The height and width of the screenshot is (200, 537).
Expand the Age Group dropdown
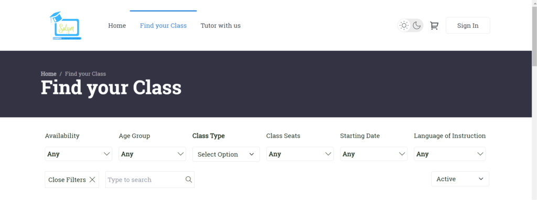[x=153, y=154]
